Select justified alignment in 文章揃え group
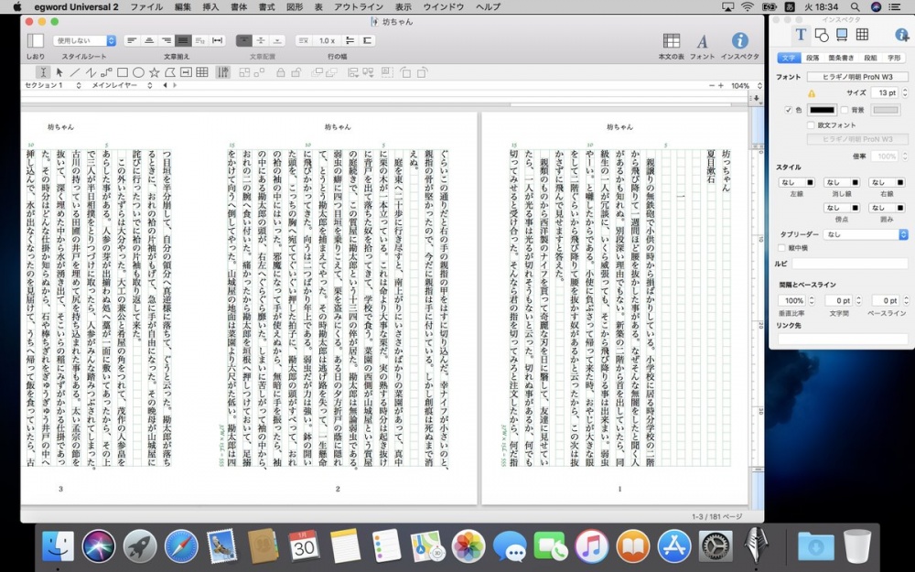This screenshot has width=915, height=572. 183,40
